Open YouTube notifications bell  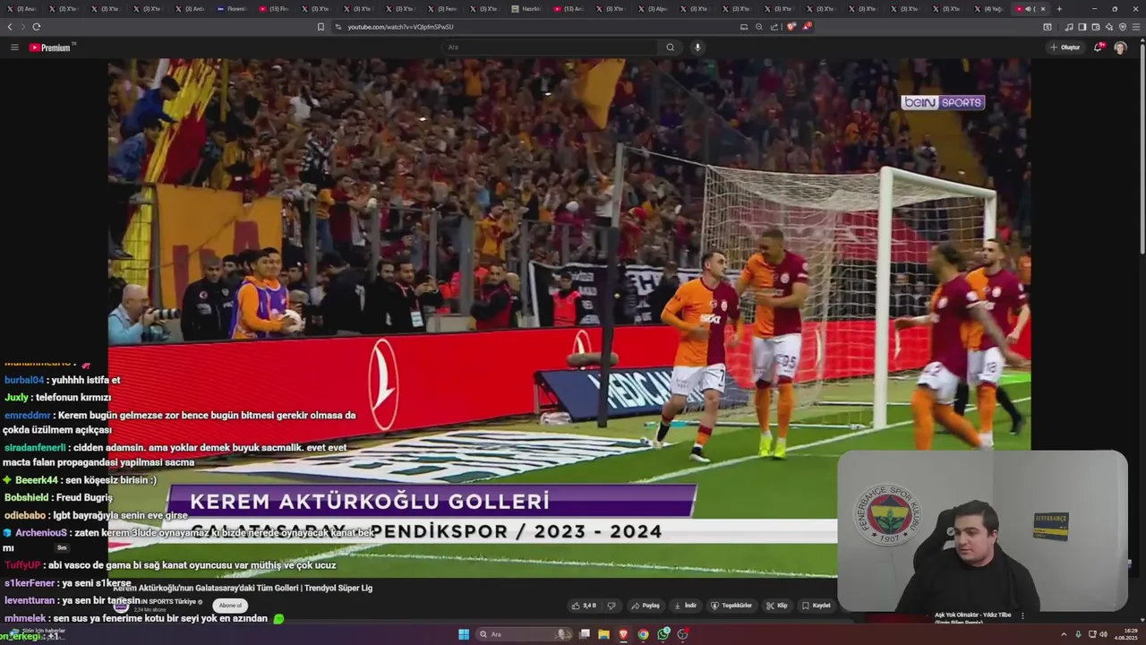point(1099,47)
